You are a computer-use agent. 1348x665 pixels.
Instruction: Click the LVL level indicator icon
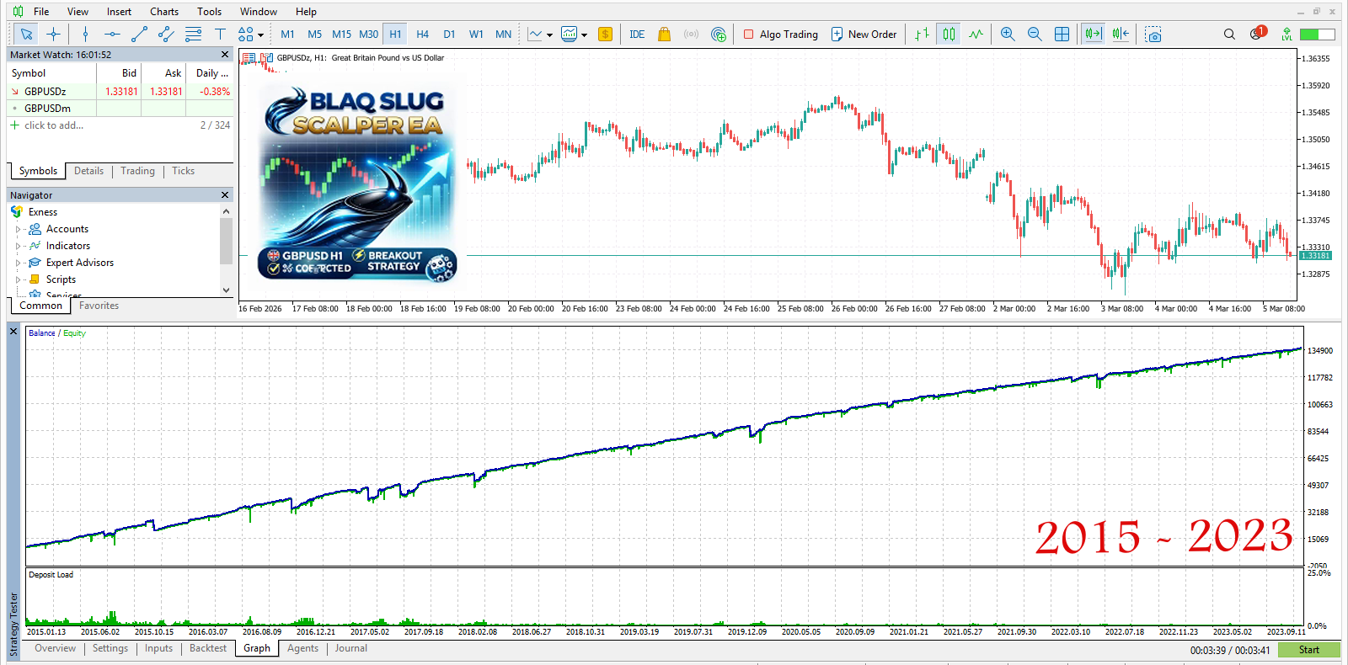[1286, 35]
